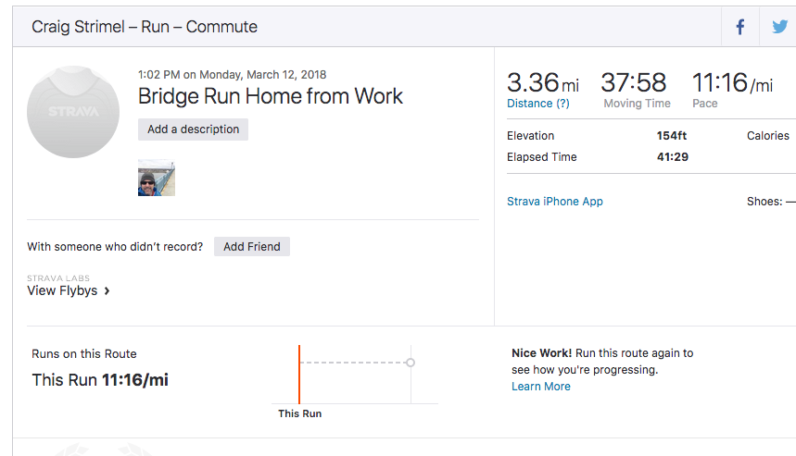Open the run photo thumbnail

pos(156,178)
